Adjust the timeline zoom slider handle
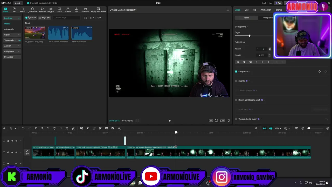Screen dimensions: 332x187 308,128
